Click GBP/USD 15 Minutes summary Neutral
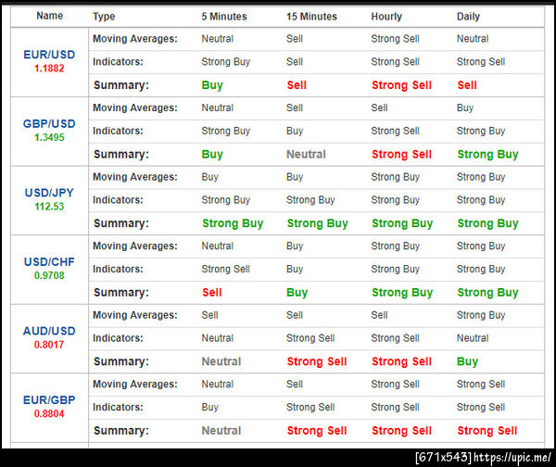556x467 pixels. [306, 154]
